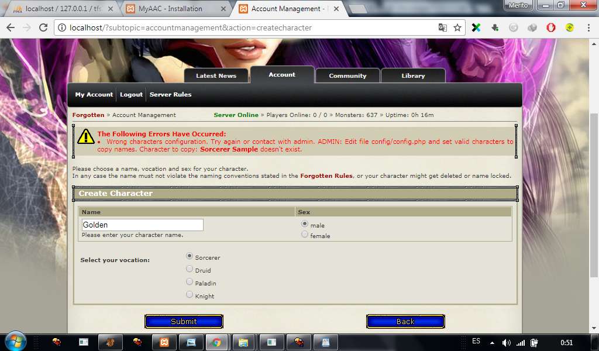
Task: Click the taskbar clock showing 0:51
Action: (x=567, y=343)
